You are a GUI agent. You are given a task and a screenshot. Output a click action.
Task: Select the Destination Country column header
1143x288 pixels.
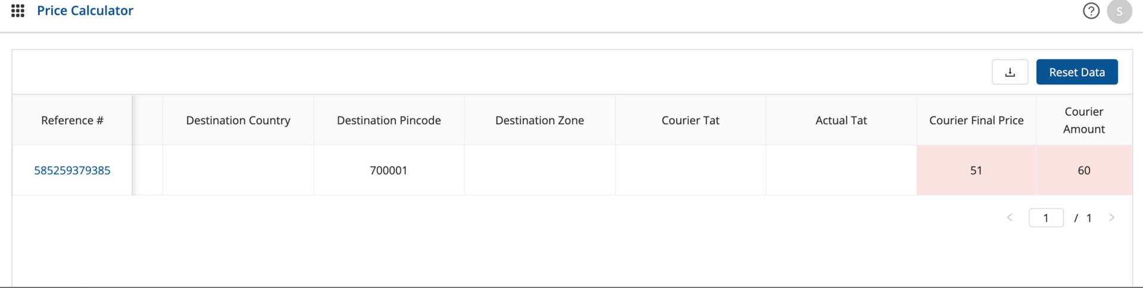coord(238,121)
